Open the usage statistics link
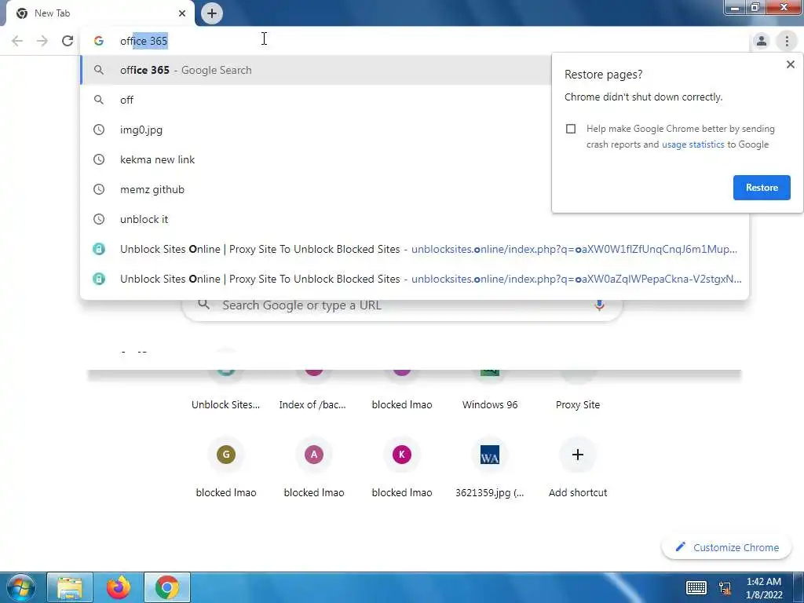The height and width of the screenshot is (603, 804). coord(693,144)
